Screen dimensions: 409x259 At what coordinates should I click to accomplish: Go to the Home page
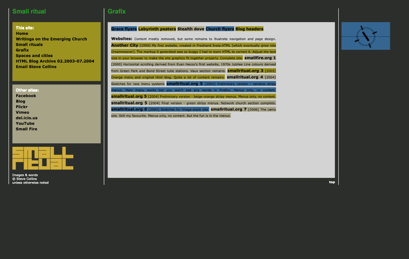click(x=22, y=33)
